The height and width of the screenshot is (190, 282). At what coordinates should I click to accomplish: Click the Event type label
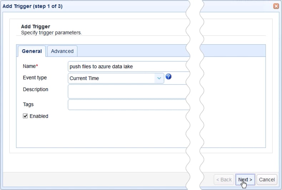pos(35,77)
